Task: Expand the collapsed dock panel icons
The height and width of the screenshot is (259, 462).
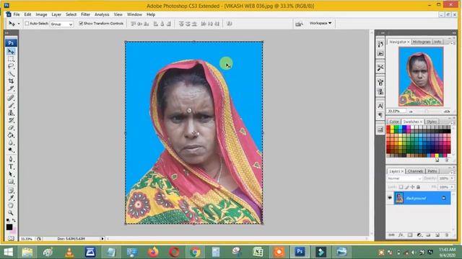Action: 383,33
